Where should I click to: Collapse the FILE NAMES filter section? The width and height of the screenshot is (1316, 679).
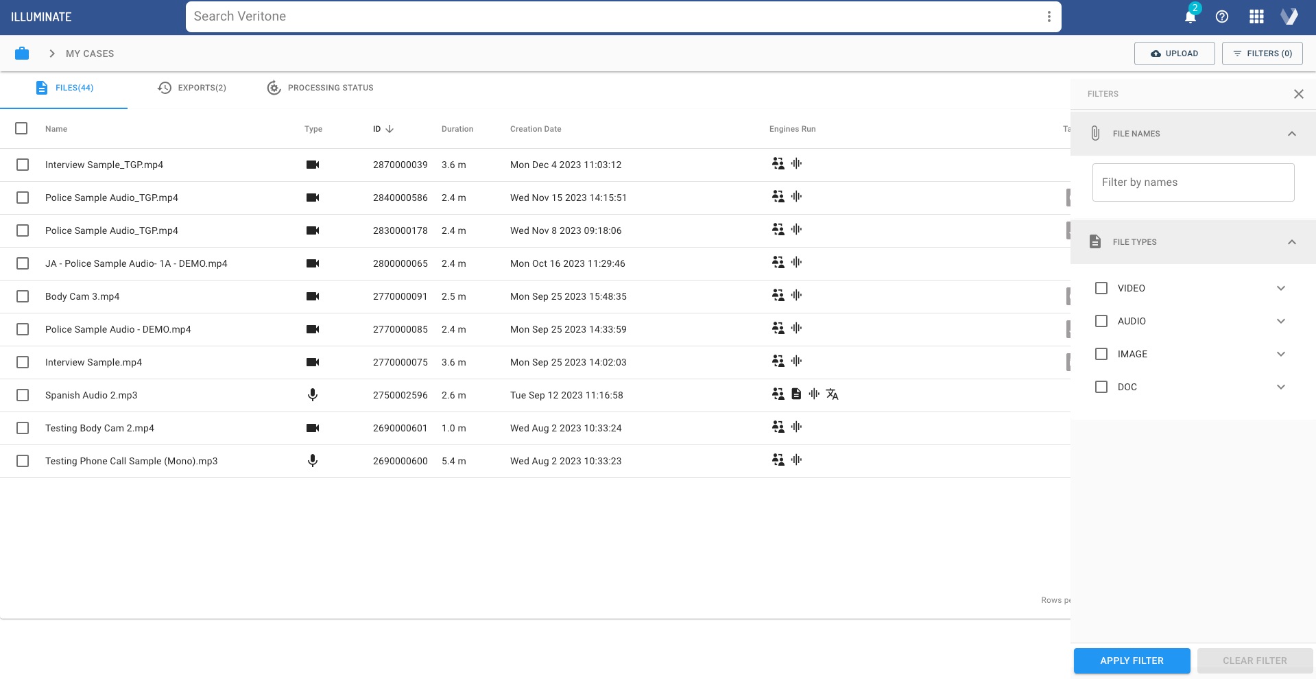1293,133
